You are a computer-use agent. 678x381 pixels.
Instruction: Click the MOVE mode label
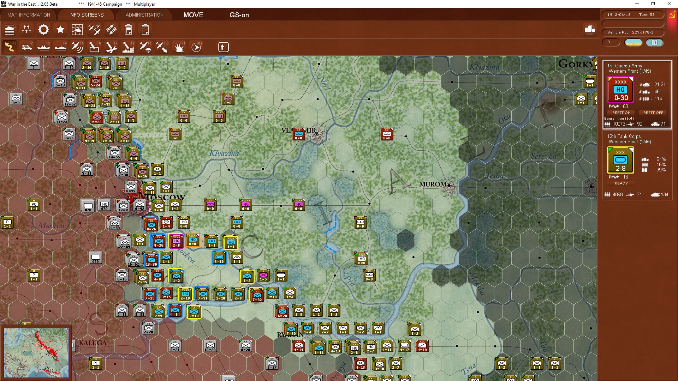[193, 15]
